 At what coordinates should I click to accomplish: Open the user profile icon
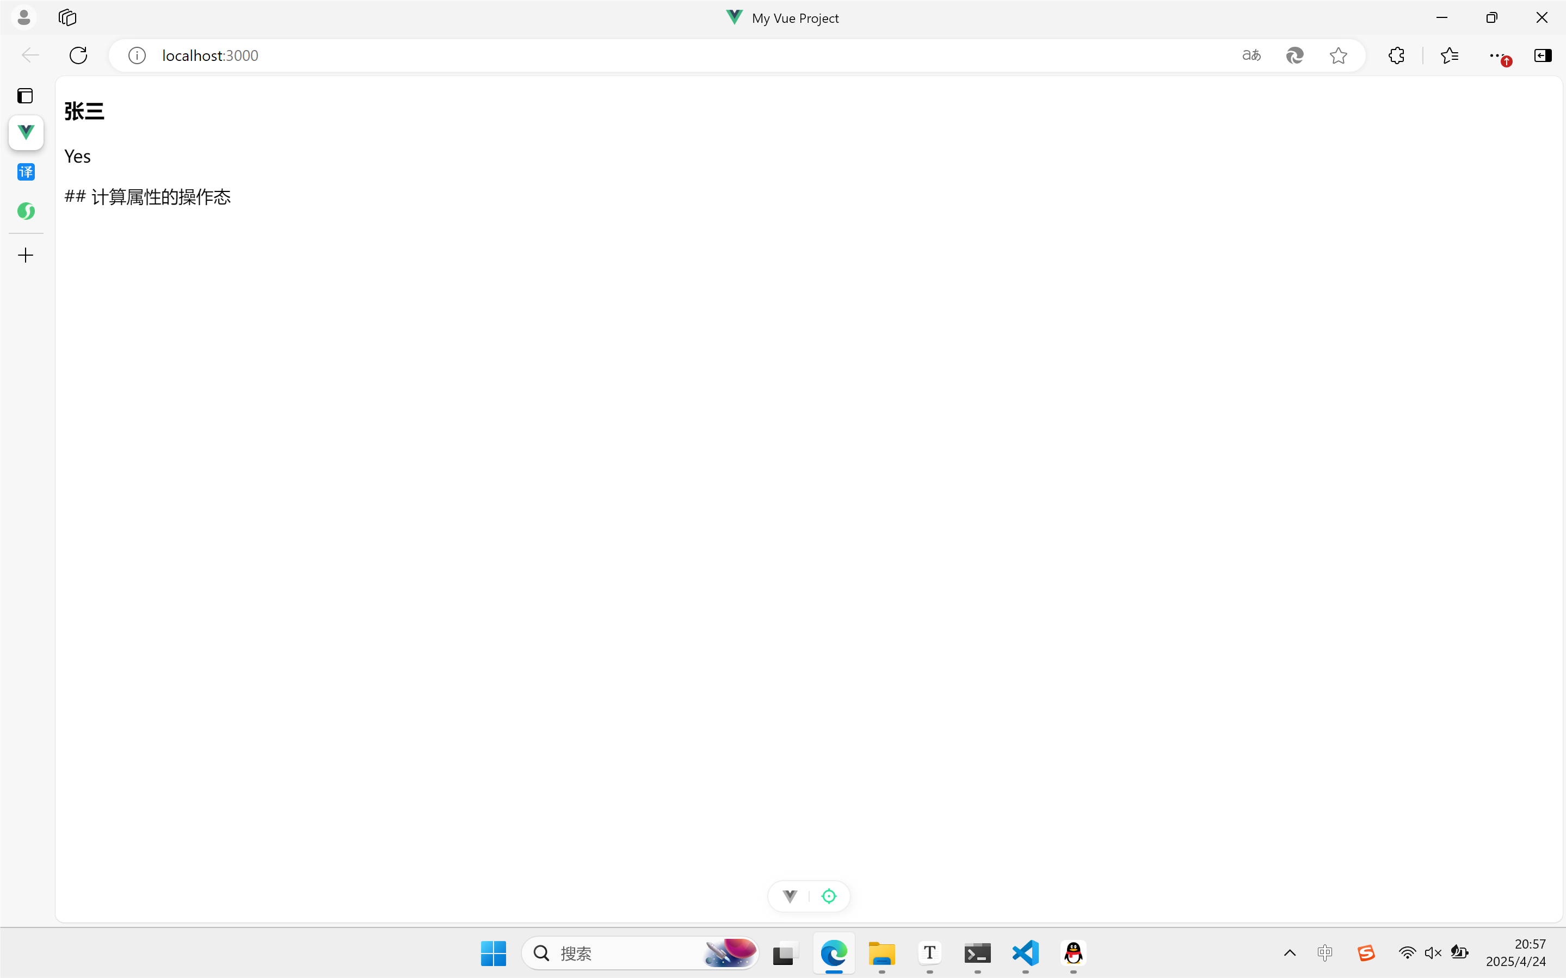pos(24,17)
